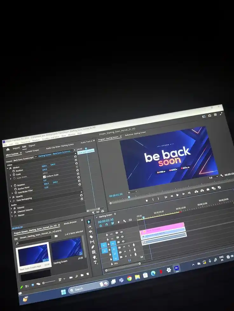This screenshot has width=234, height=311.
Task: Open Settings gear in the taskbar
Action: tap(169, 270)
